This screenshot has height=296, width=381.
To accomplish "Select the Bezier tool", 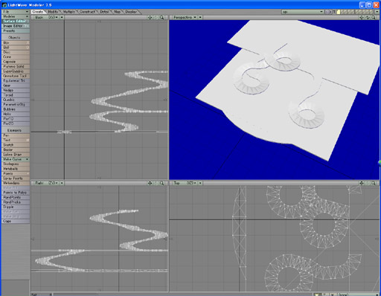I will point(16,149).
